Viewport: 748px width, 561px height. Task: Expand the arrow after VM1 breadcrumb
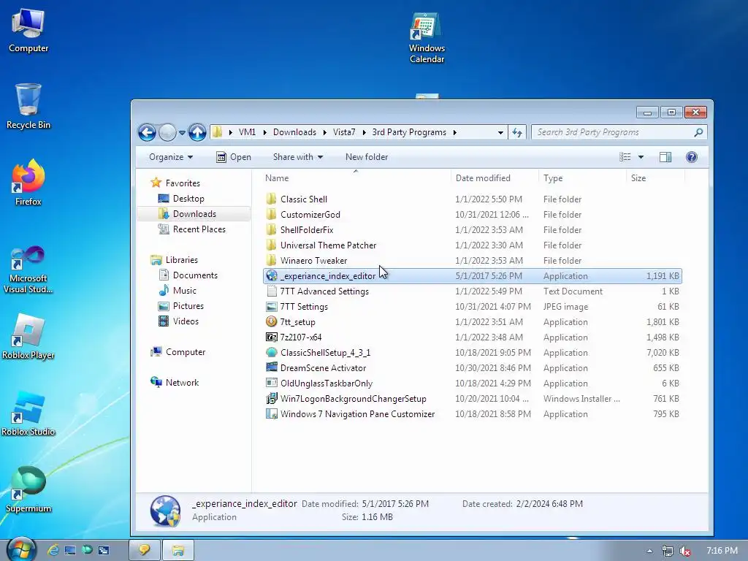(x=264, y=133)
